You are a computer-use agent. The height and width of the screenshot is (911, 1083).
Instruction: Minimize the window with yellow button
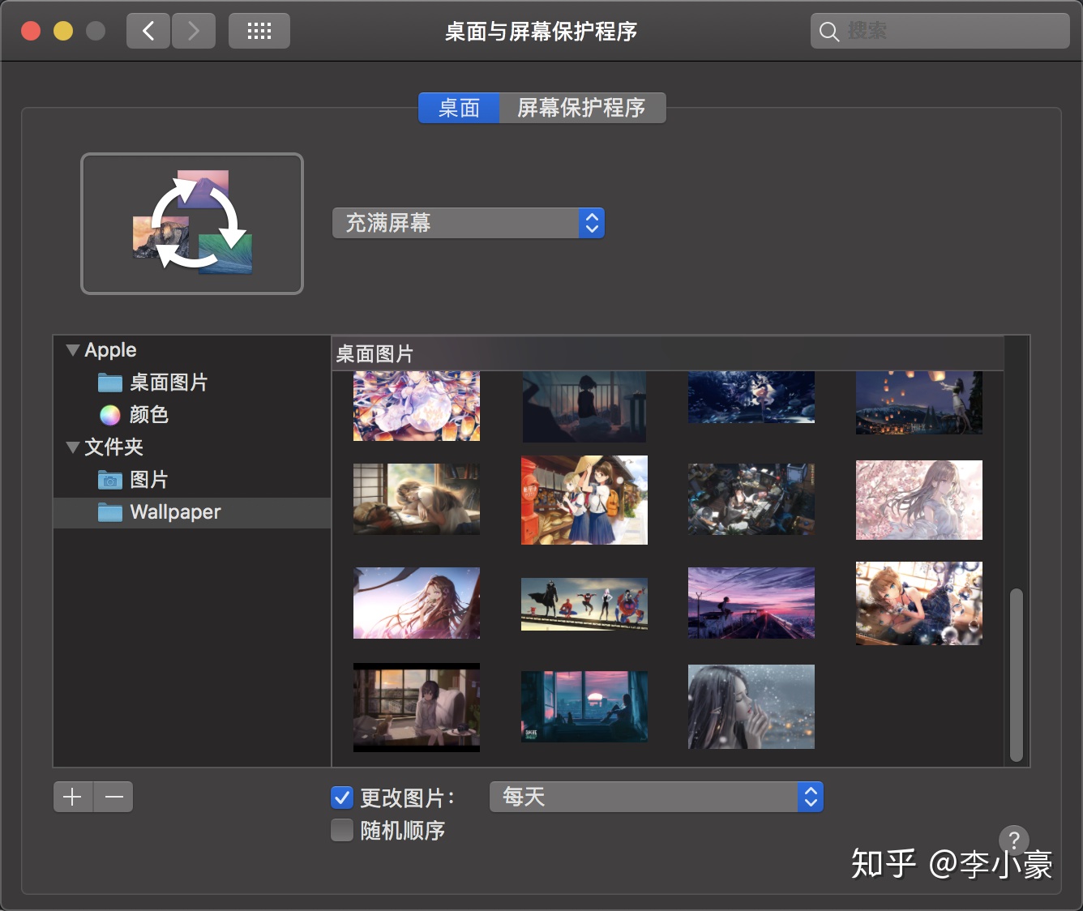click(x=63, y=31)
